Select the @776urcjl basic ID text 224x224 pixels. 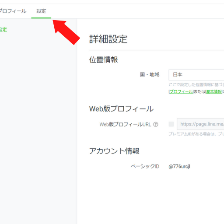179,166
